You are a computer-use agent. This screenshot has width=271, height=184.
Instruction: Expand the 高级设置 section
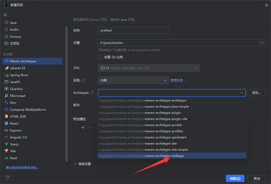click(x=75, y=164)
